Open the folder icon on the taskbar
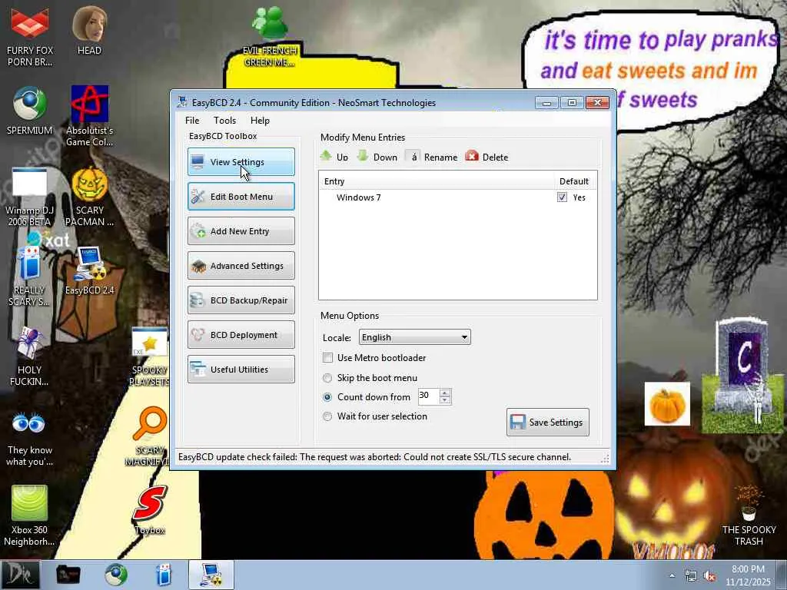Image resolution: width=787 pixels, height=590 pixels. coord(68,575)
